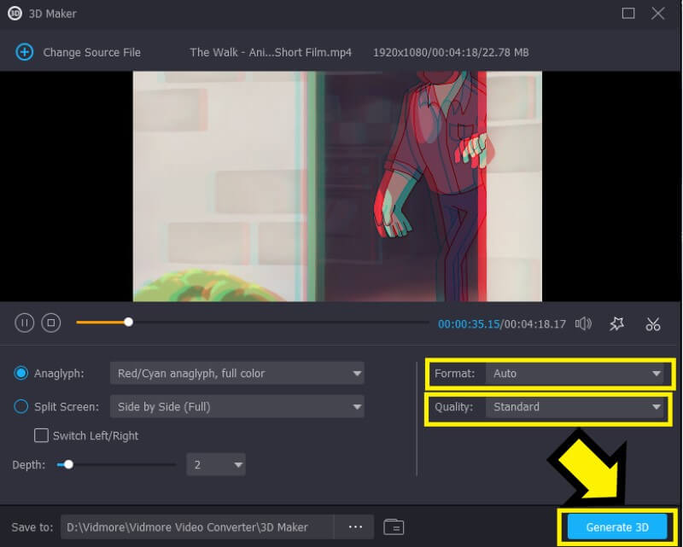Select the Split Screen radio option
The width and height of the screenshot is (683, 547).
(21, 407)
